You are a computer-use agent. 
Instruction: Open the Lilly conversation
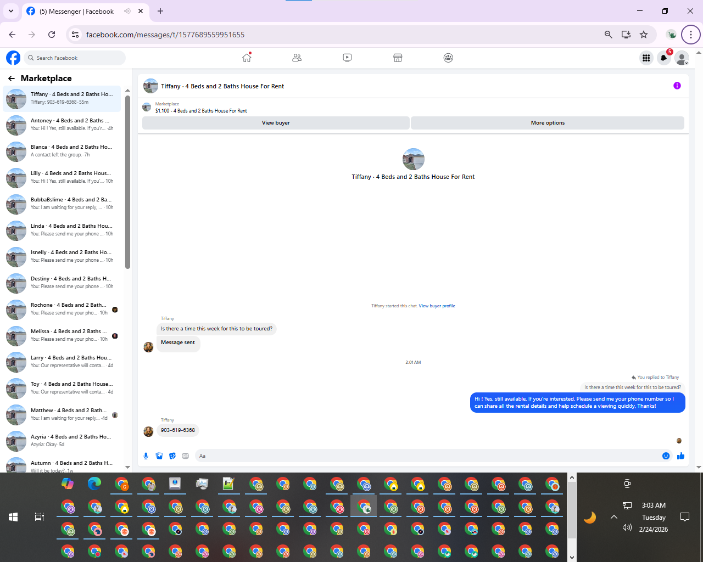[62, 177]
